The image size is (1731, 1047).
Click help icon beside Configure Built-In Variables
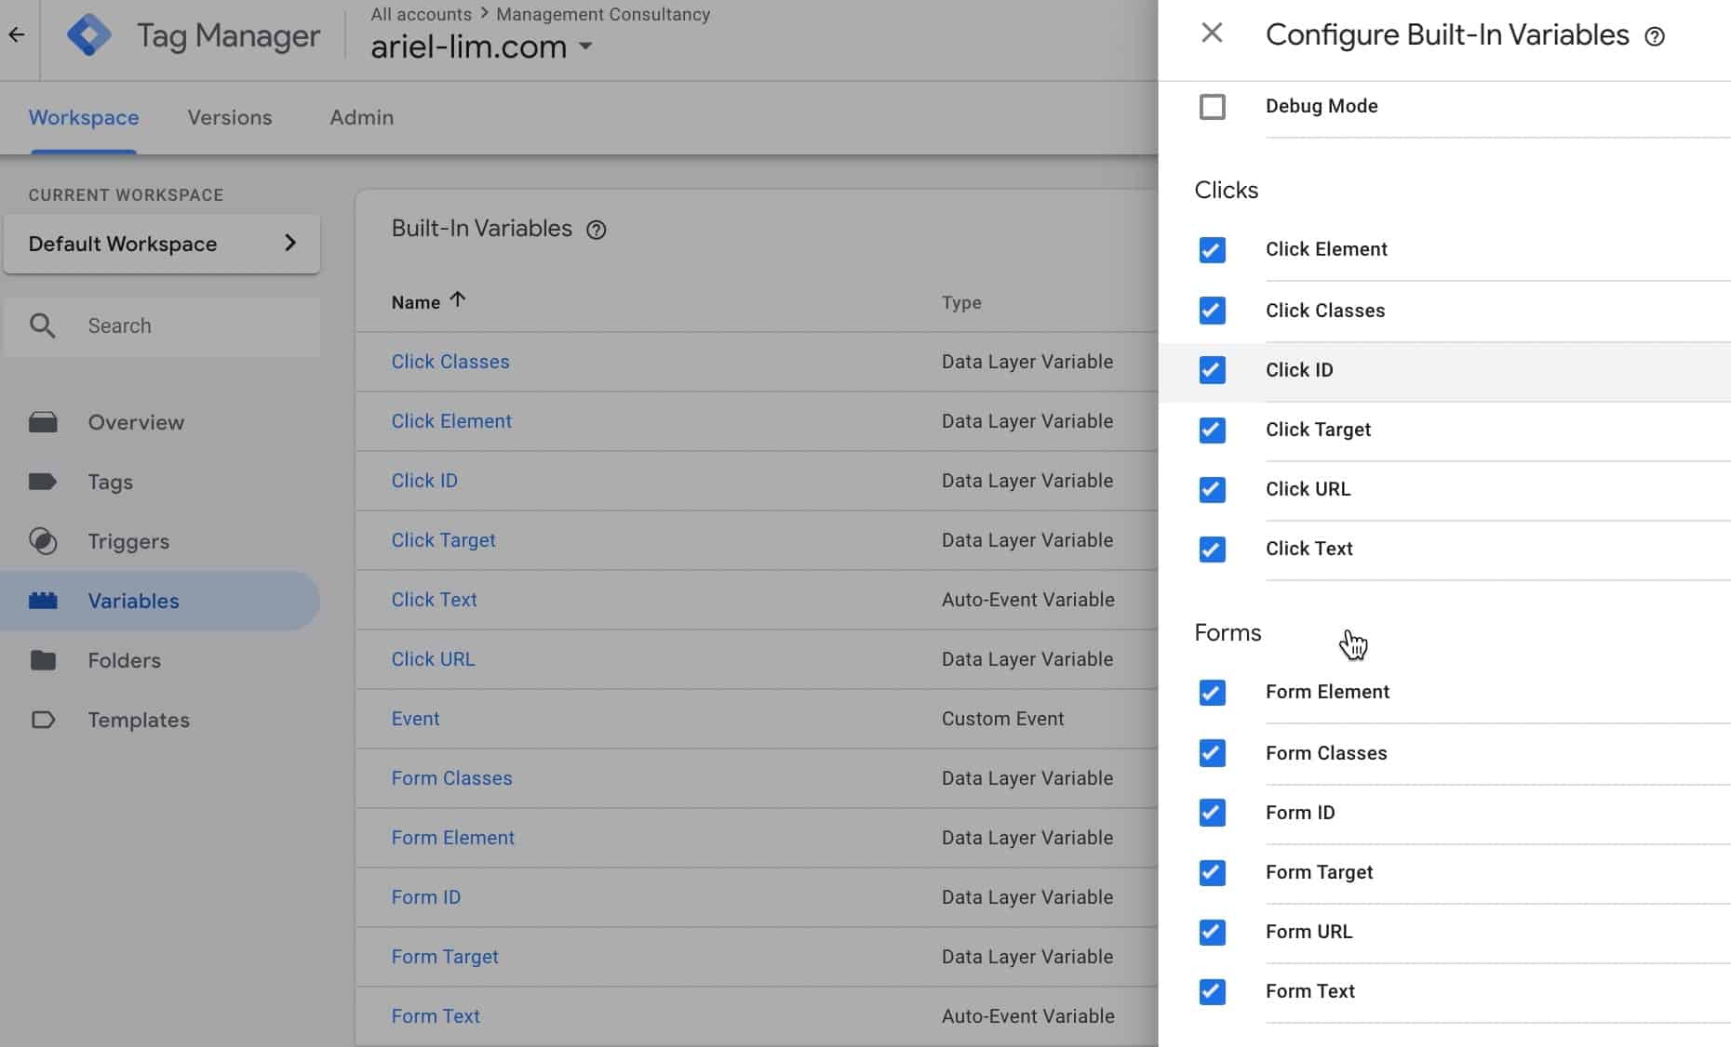pos(1655,36)
